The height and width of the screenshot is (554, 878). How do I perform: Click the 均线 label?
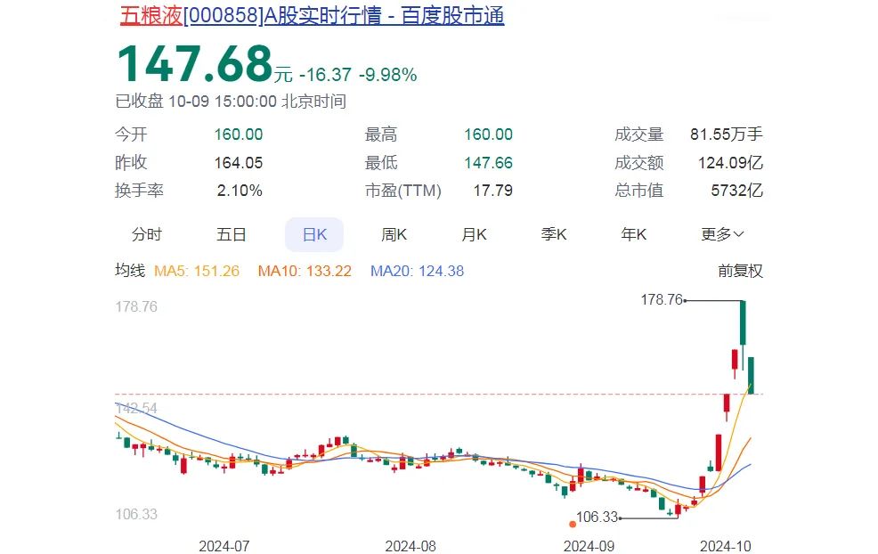tap(130, 271)
